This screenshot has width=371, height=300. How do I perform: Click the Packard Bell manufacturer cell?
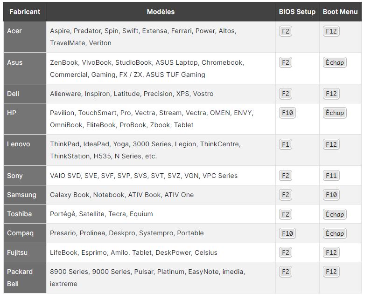coord(20,277)
